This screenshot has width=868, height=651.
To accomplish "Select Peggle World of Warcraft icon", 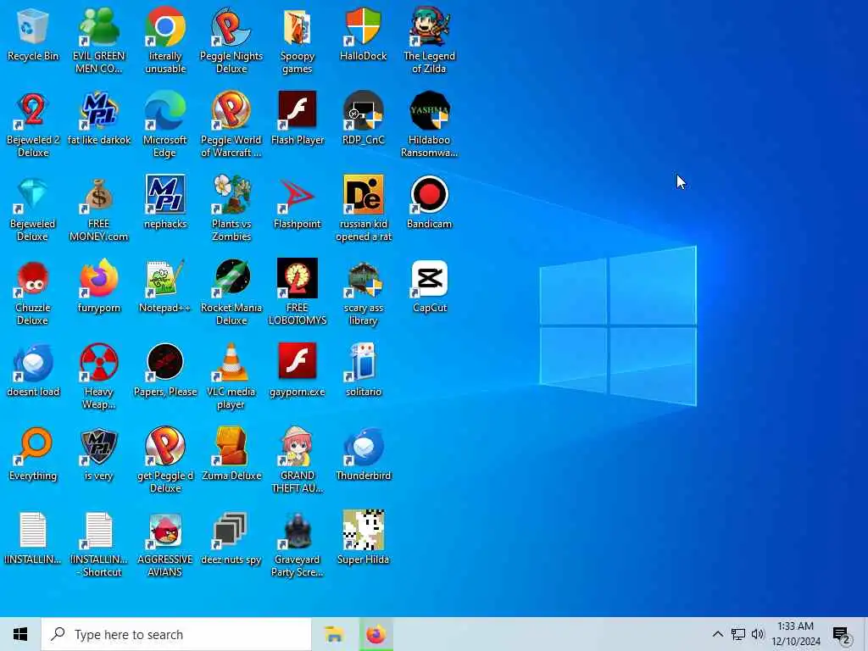I will (231, 125).
